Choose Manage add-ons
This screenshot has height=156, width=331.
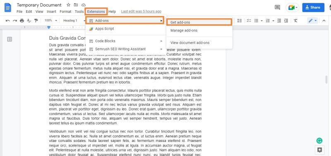tap(199, 30)
